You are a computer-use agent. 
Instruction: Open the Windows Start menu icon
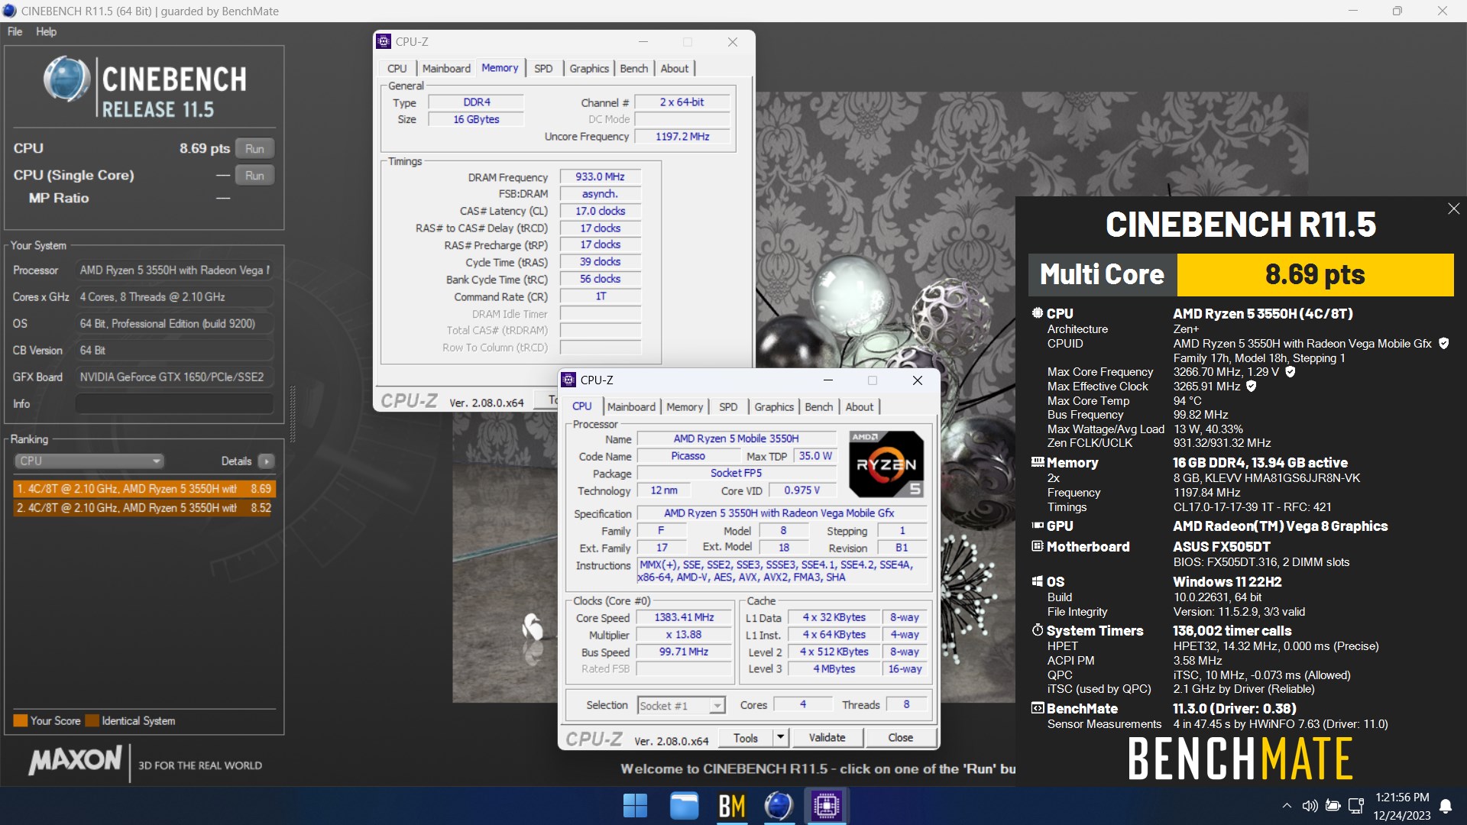(635, 806)
